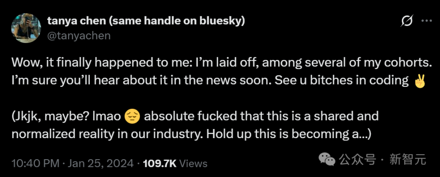Click the 10:40 PM timestamp

(35, 163)
